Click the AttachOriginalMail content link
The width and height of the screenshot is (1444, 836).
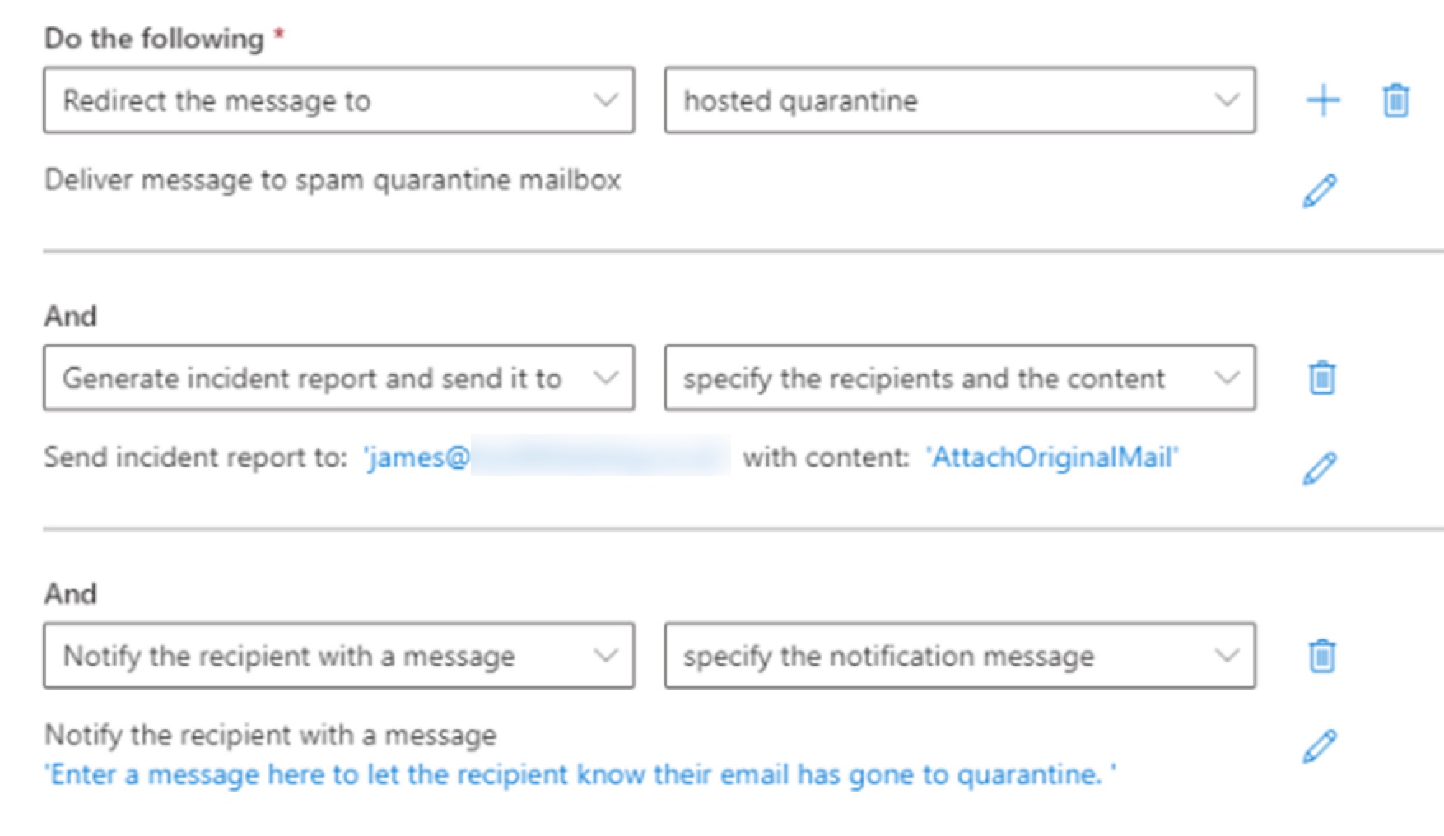[x=1052, y=457]
